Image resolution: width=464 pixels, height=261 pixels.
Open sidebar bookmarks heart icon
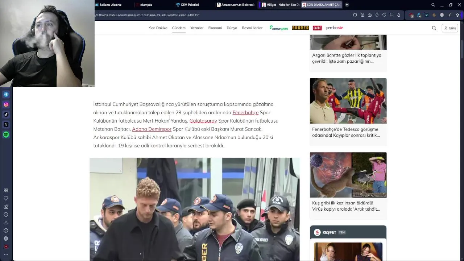6,198
